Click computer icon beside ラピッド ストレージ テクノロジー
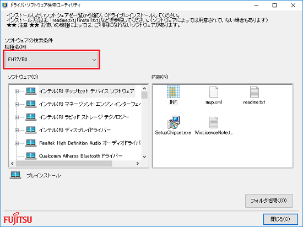This screenshot has width=303, height=227. tap(31, 117)
